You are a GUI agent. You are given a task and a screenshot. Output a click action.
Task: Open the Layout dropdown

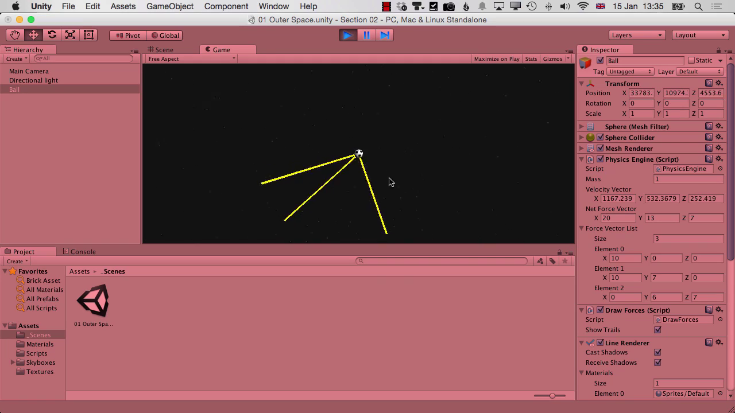coord(700,35)
